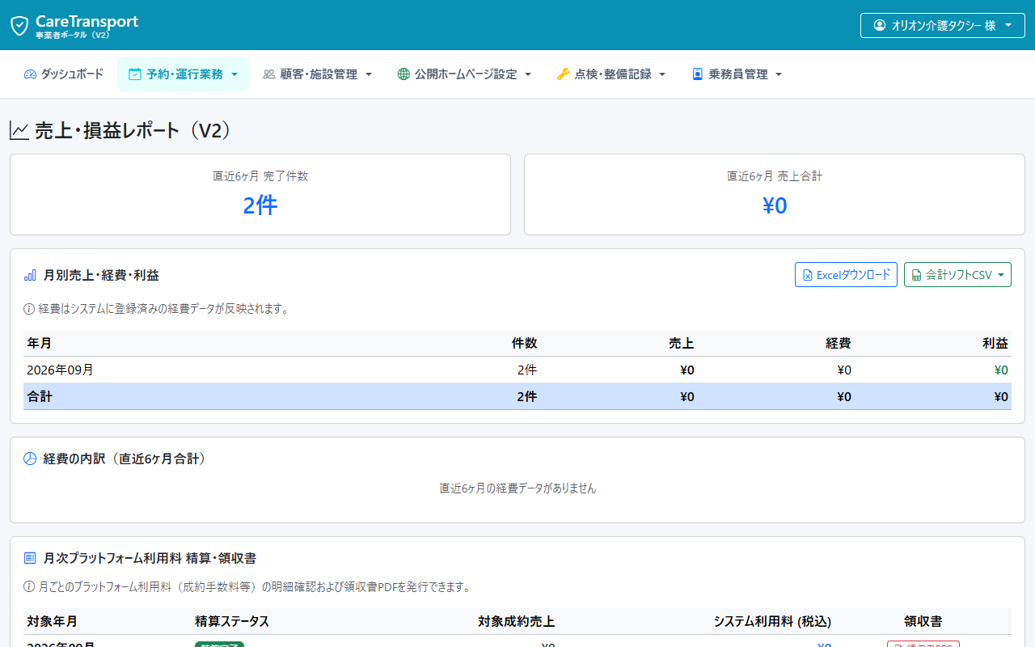This screenshot has width=1035, height=647.
Task: Go to ダッシュボード
Action: (64, 74)
